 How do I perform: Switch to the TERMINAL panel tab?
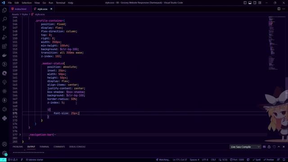tap(44, 147)
